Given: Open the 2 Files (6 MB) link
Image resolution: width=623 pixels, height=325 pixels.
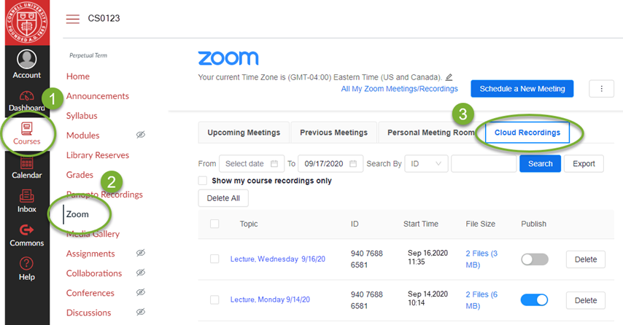Looking at the screenshot, I should (x=481, y=300).
